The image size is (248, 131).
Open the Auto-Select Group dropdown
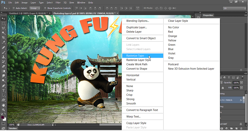(x=35, y=8)
